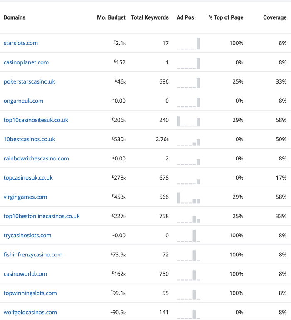The width and height of the screenshot is (291, 320).
Task: Click the virgingames.com domain link
Action: pos(25,197)
